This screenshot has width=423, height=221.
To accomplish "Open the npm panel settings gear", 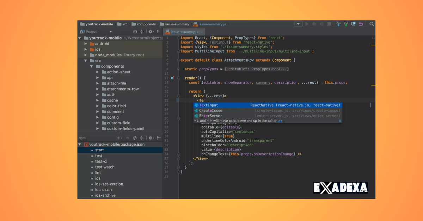I will coord(151,138).
